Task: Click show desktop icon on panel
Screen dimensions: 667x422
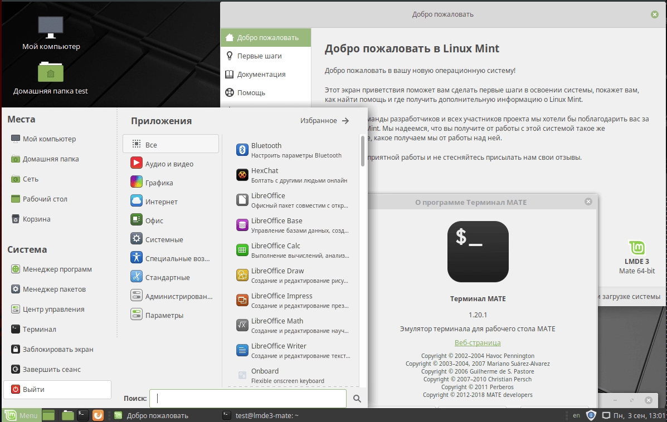Action: [x=48, y=415]
